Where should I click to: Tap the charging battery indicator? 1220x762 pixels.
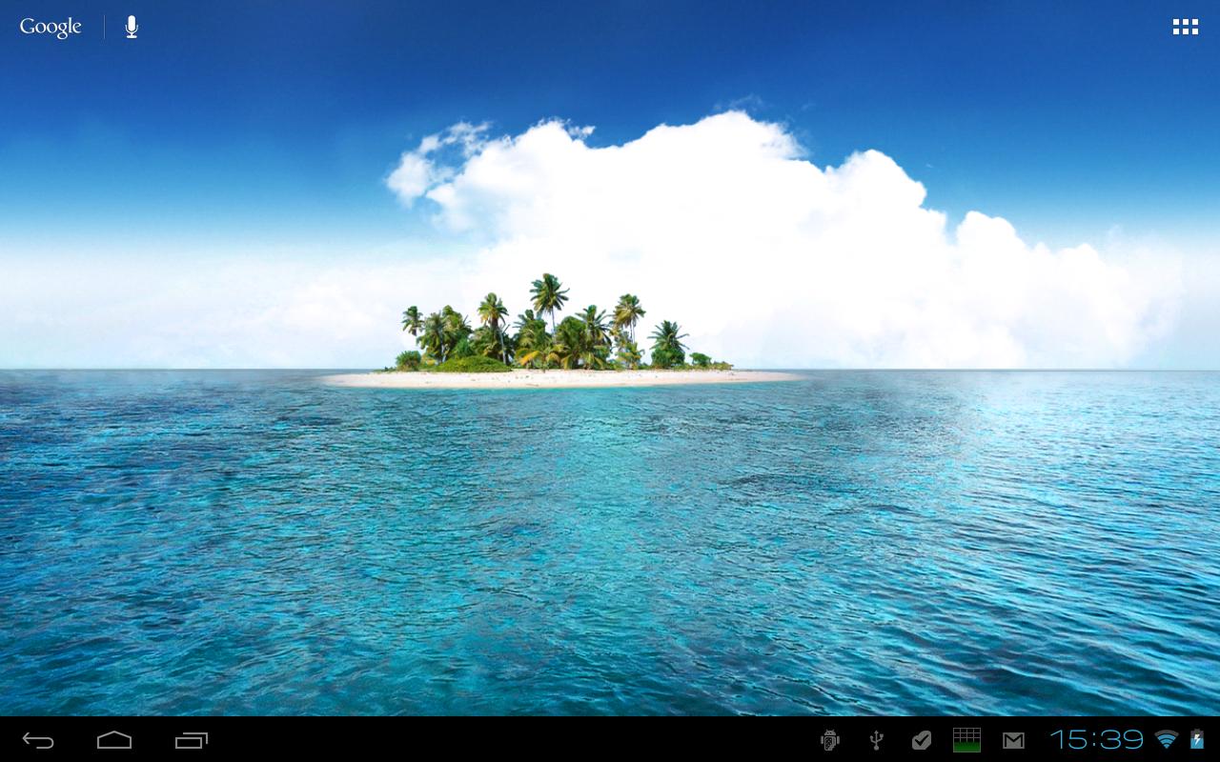click(1198, 739)
